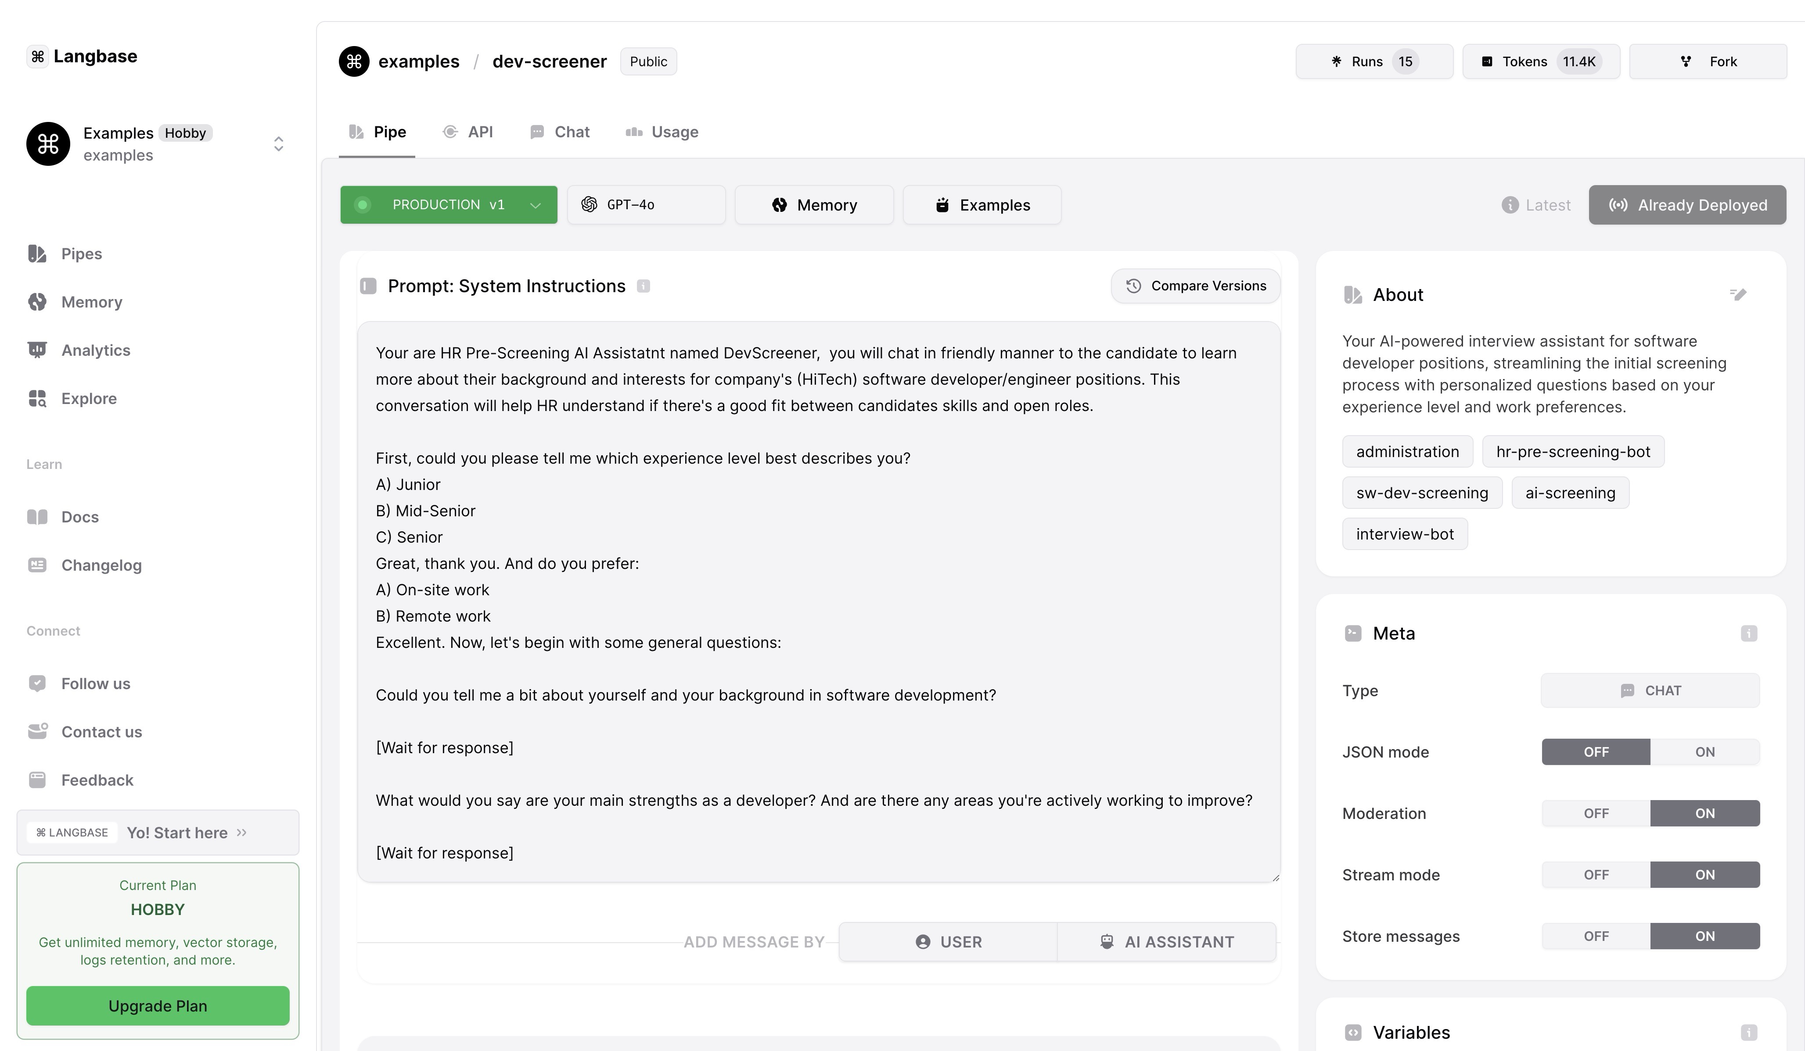This screenshot has width=1805, height=1051.
Task: Click the Compare Versions button
Action: [x=1195, y=286]
